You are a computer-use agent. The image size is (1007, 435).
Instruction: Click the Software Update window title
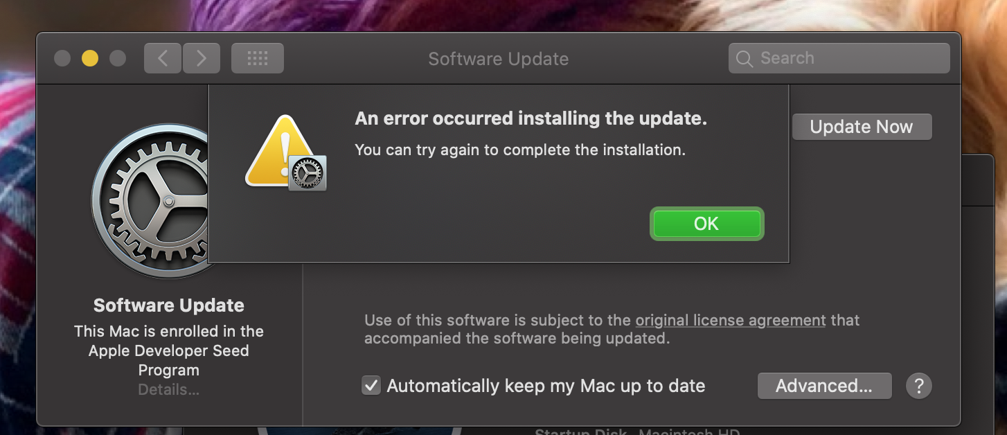coord(499,59)
